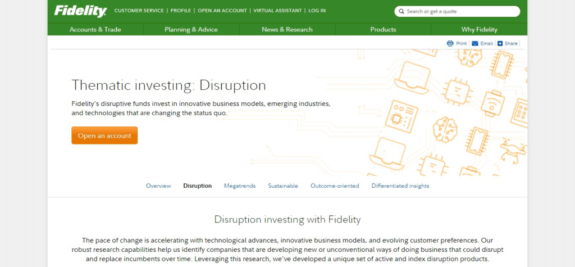The width and height of the screenshot is (575, 267).
Task: Click the Log In link
Action: point(317,11)
